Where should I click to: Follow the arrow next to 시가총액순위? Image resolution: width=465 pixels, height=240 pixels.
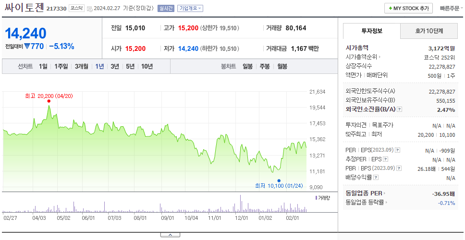pyautogui.click(x=380, y=57)
